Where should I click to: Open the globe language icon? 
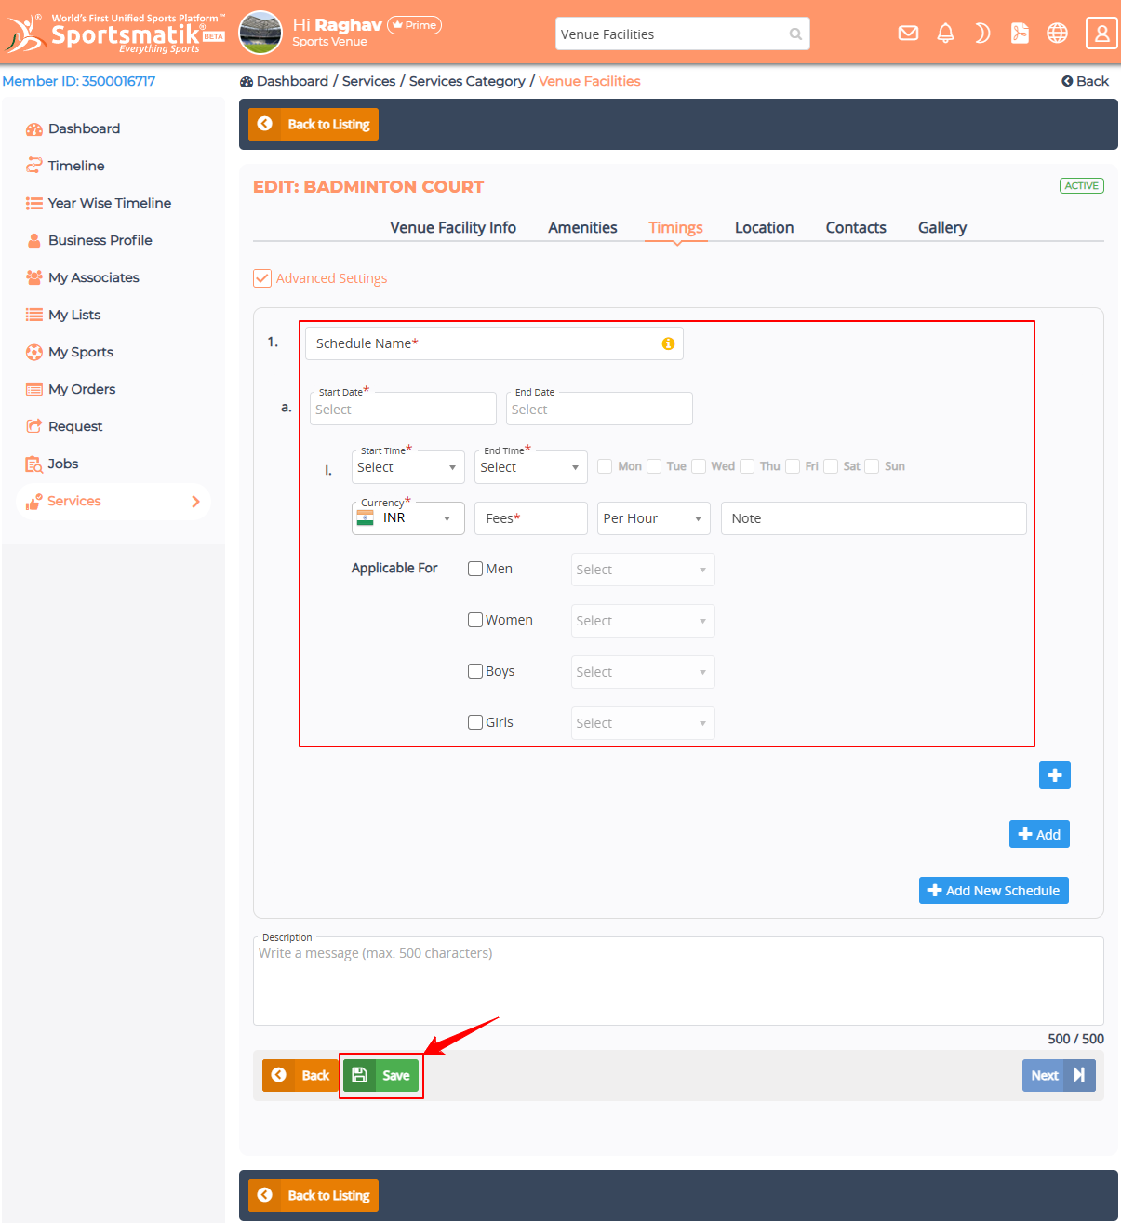pyautogui.click(x=1057, y=34)
